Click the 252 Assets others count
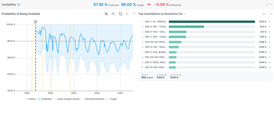 coord(147,77)
